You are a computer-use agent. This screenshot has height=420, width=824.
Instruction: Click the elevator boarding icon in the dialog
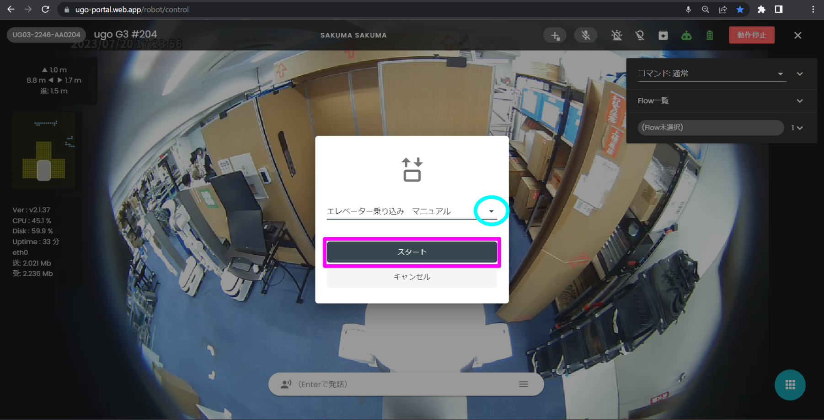click(412, 169)
